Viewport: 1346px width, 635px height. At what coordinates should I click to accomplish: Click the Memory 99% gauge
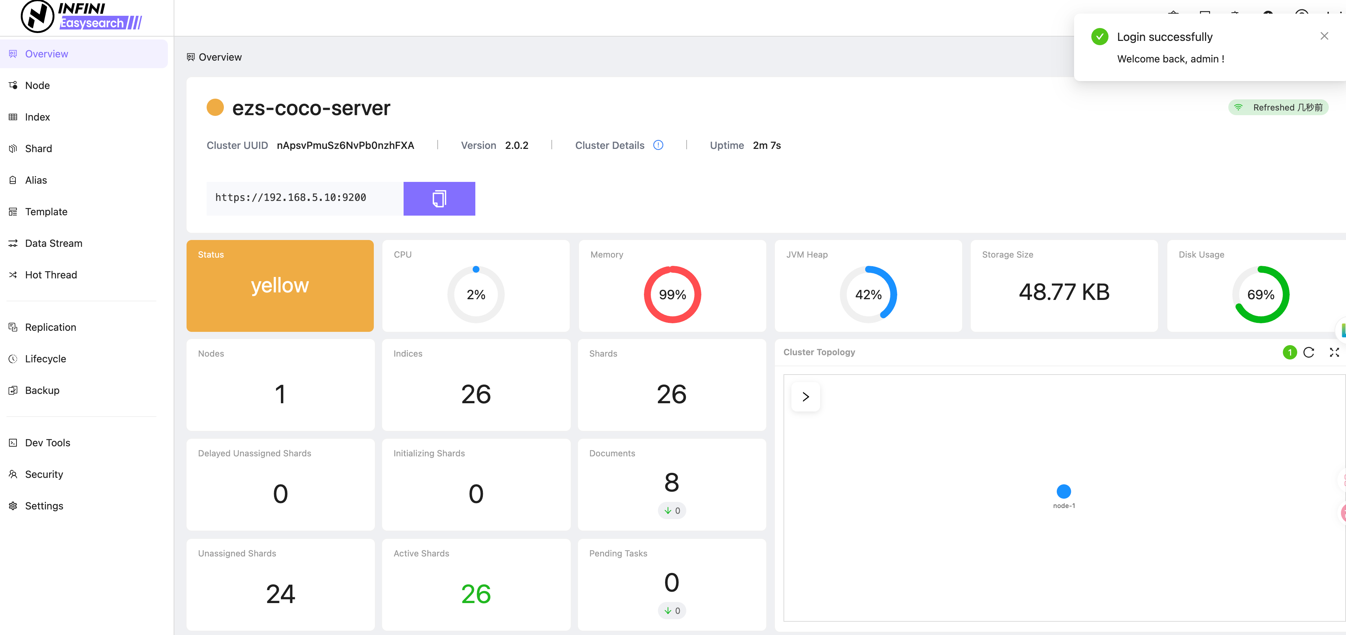click(672, 294)
